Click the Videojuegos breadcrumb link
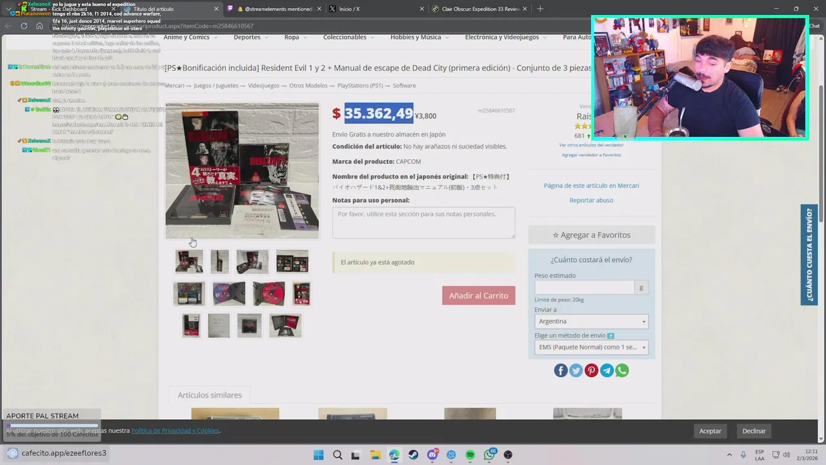Screen dimensions: 826x465 point(264,85)
